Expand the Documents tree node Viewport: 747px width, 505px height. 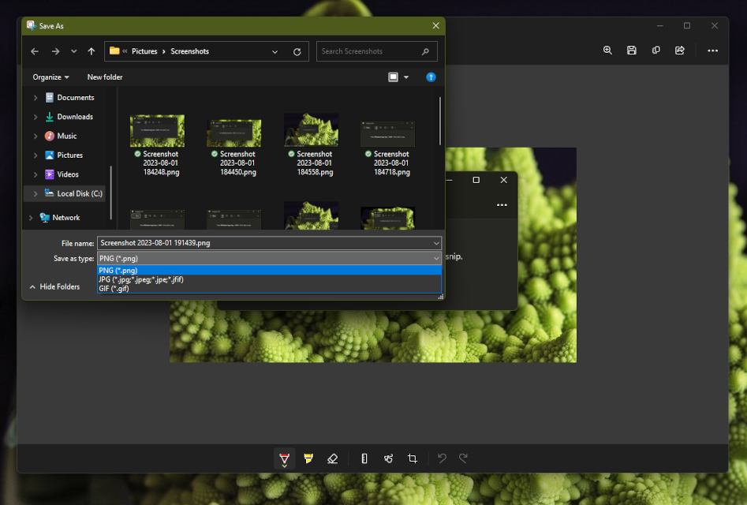[35, 98]
